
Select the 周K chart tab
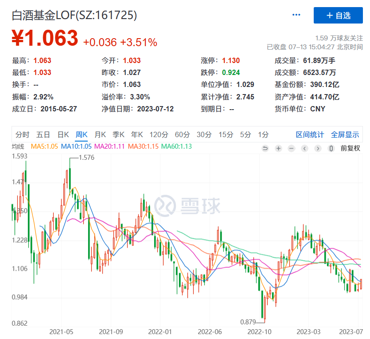[82, 134]
